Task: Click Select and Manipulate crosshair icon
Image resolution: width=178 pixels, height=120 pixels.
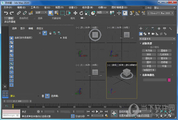Action: click(119, 13)
